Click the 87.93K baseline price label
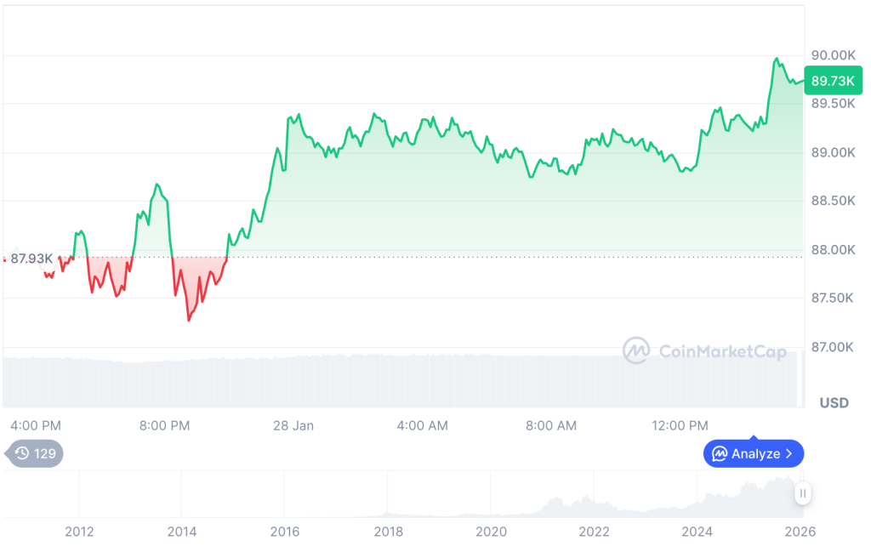Screen dimensions: 871x552 31,258
